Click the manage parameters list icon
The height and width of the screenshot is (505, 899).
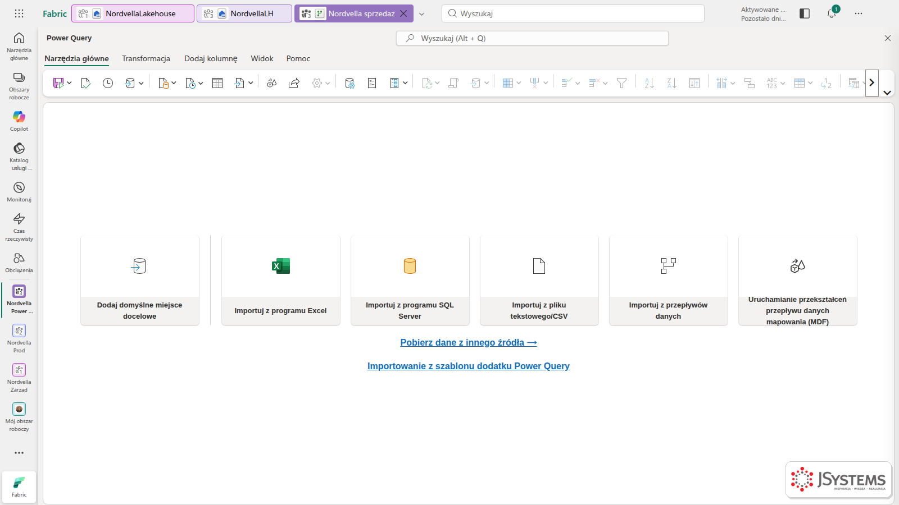pyautogui.click(x=372, y=83)
